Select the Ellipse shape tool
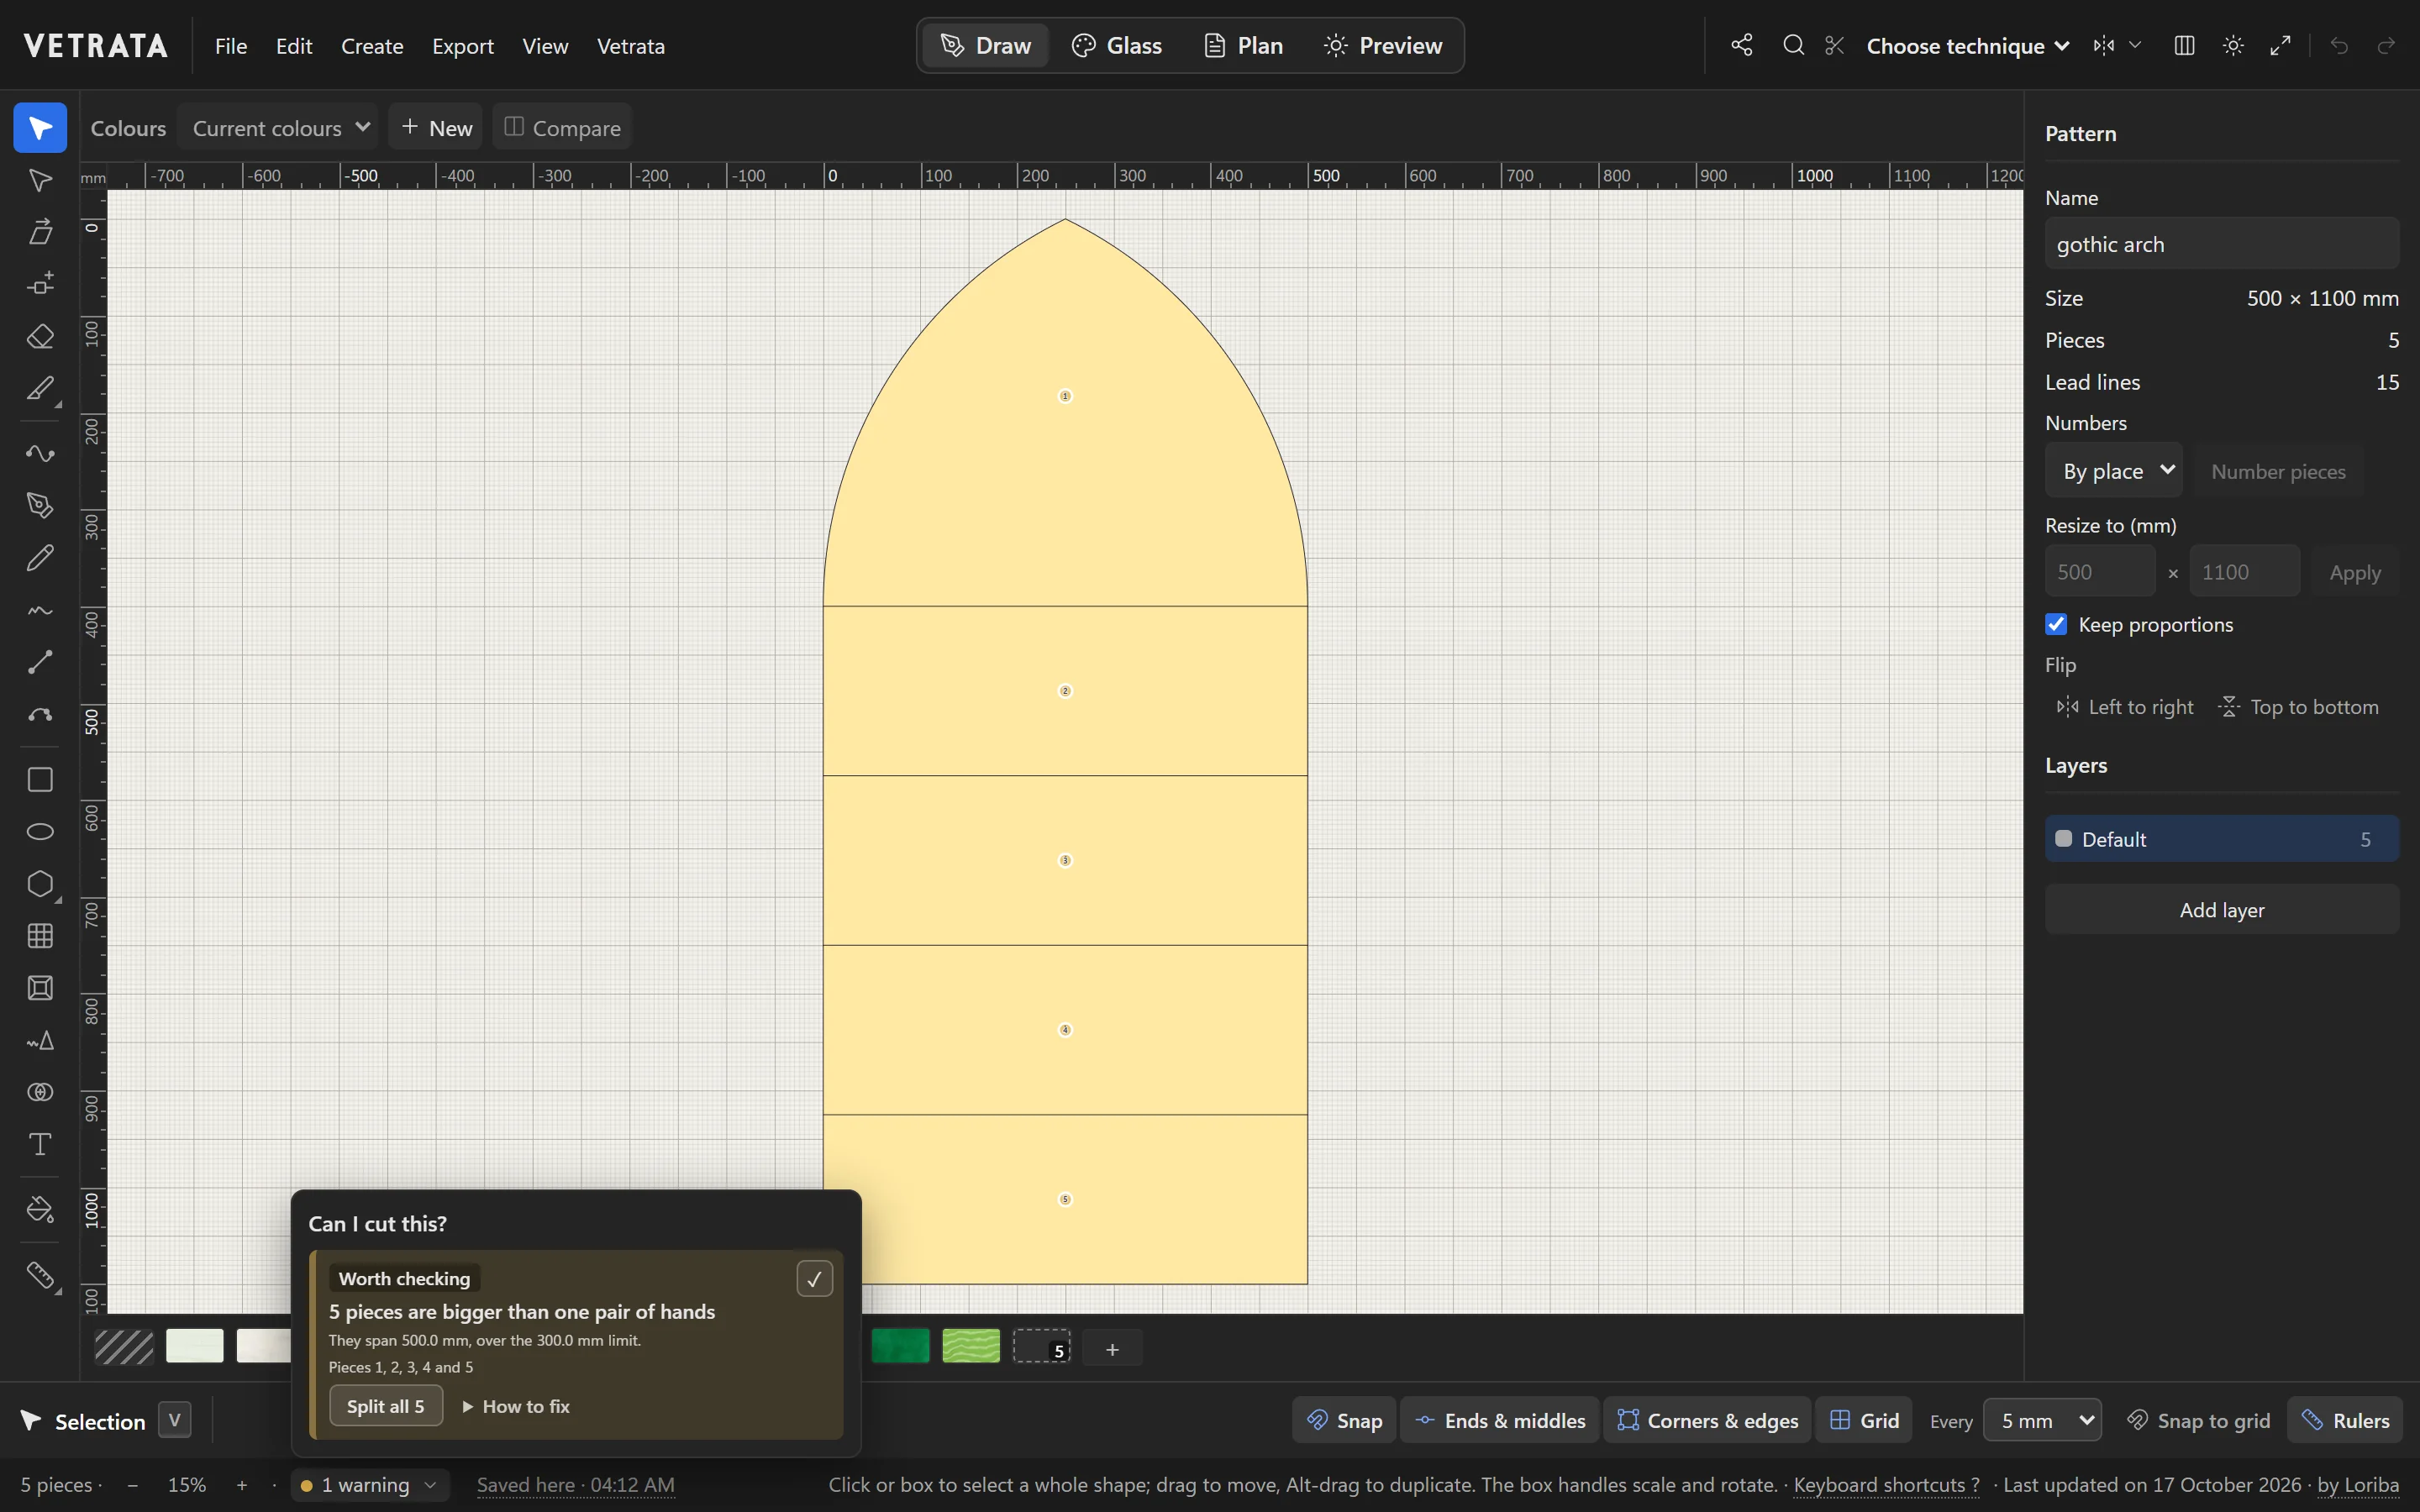Image resolution: width=2420 pixels, height=1512 pixels. click(40, 831)
